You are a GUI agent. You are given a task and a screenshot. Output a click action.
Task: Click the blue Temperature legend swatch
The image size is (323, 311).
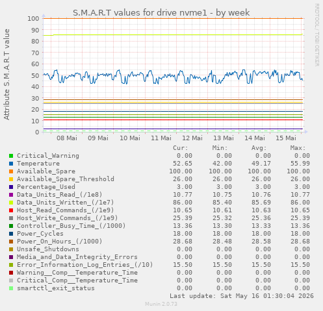point(11,164)
